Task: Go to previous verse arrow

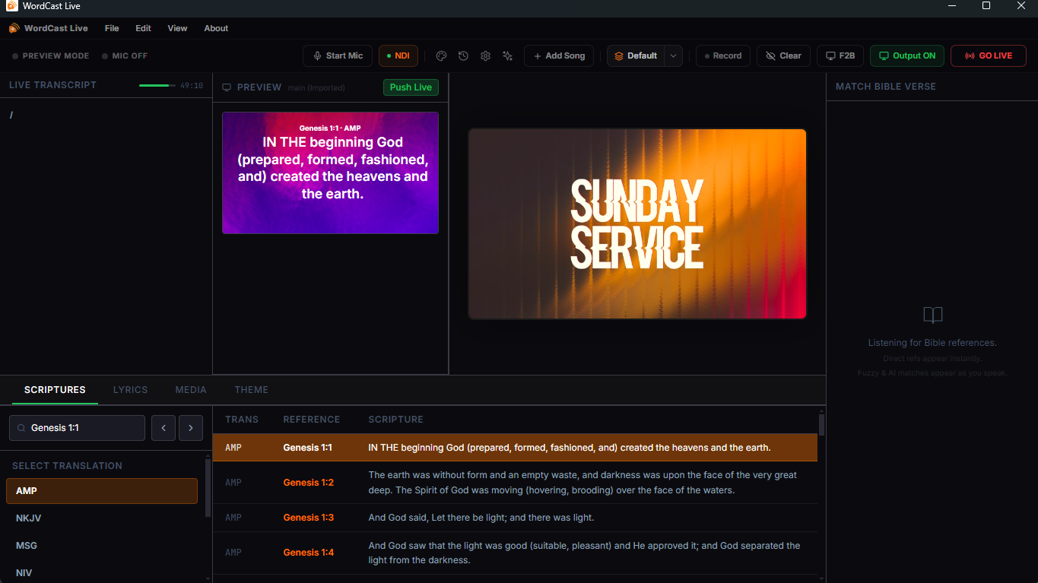Action: click(163, 428)
